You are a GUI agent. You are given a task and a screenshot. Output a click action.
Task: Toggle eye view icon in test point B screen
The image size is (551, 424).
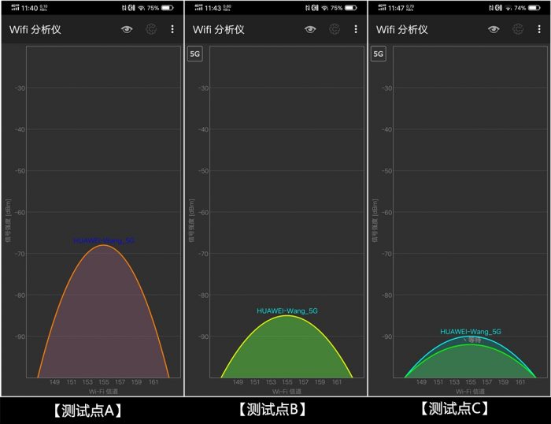coord(310,29)
